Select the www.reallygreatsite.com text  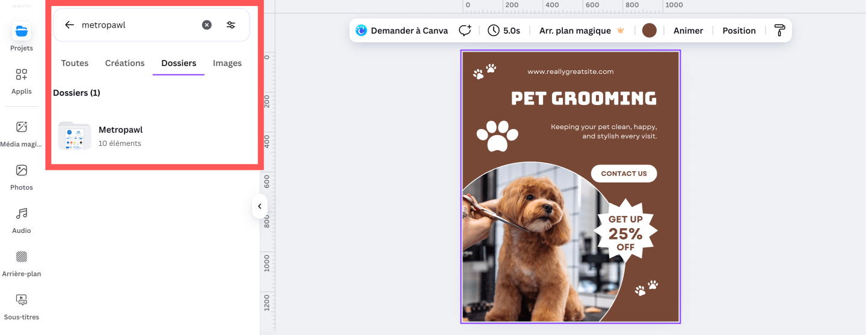(x=571, y=71)
